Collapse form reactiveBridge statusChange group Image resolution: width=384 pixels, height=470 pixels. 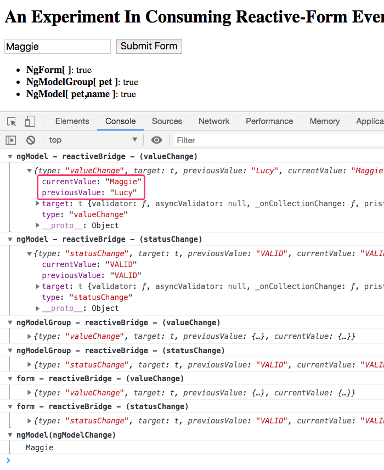[10, 406]
